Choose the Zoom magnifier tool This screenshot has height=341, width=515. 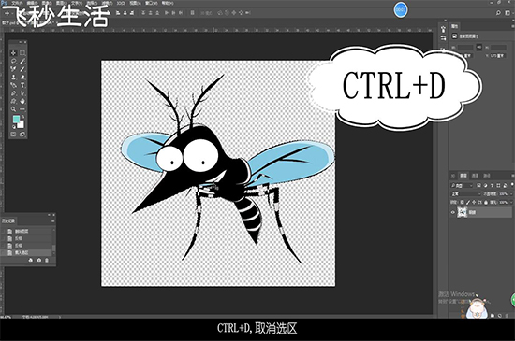pos(13,109)
